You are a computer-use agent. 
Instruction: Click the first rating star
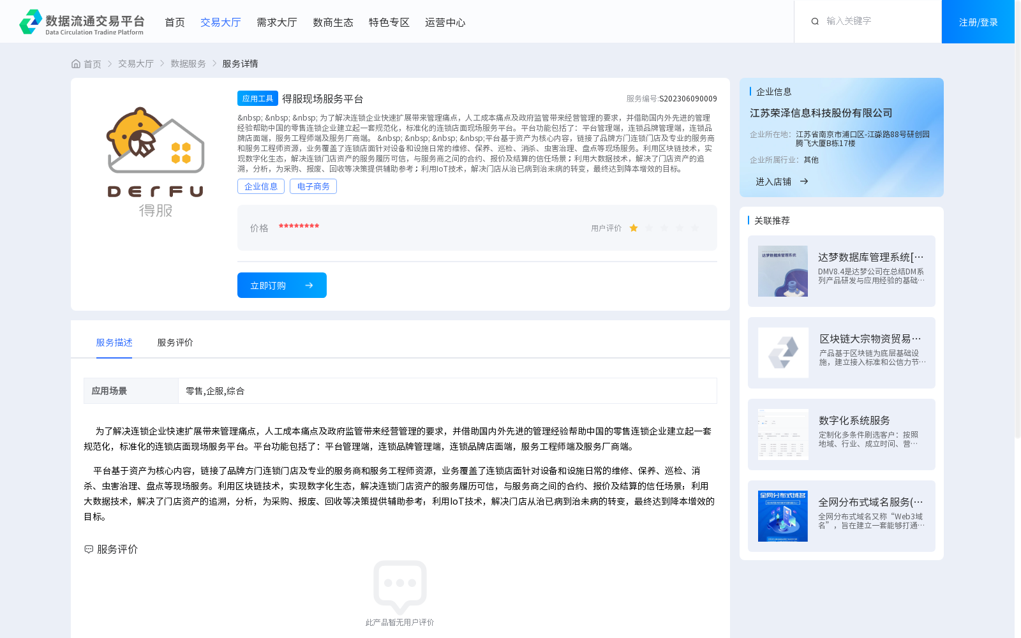(634, 228)
